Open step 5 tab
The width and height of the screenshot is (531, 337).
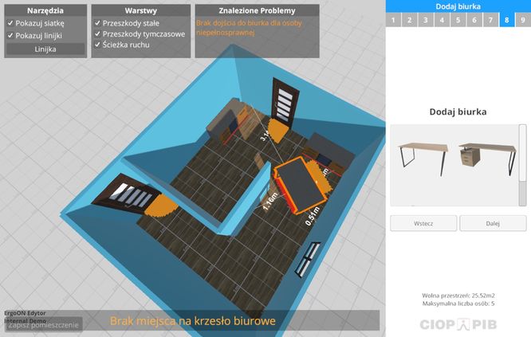[455, 20]
